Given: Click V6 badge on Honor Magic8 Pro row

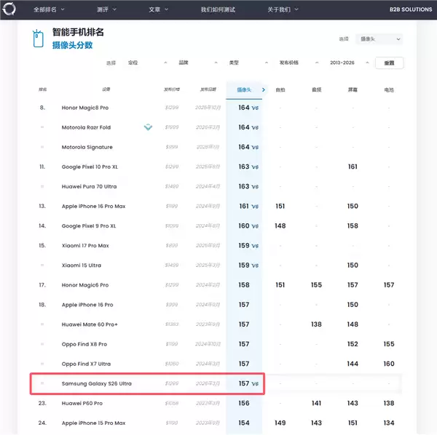Looking at the screenshot, I should [255, 108].
